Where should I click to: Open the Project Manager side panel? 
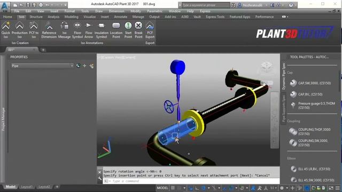click(3, 119)
